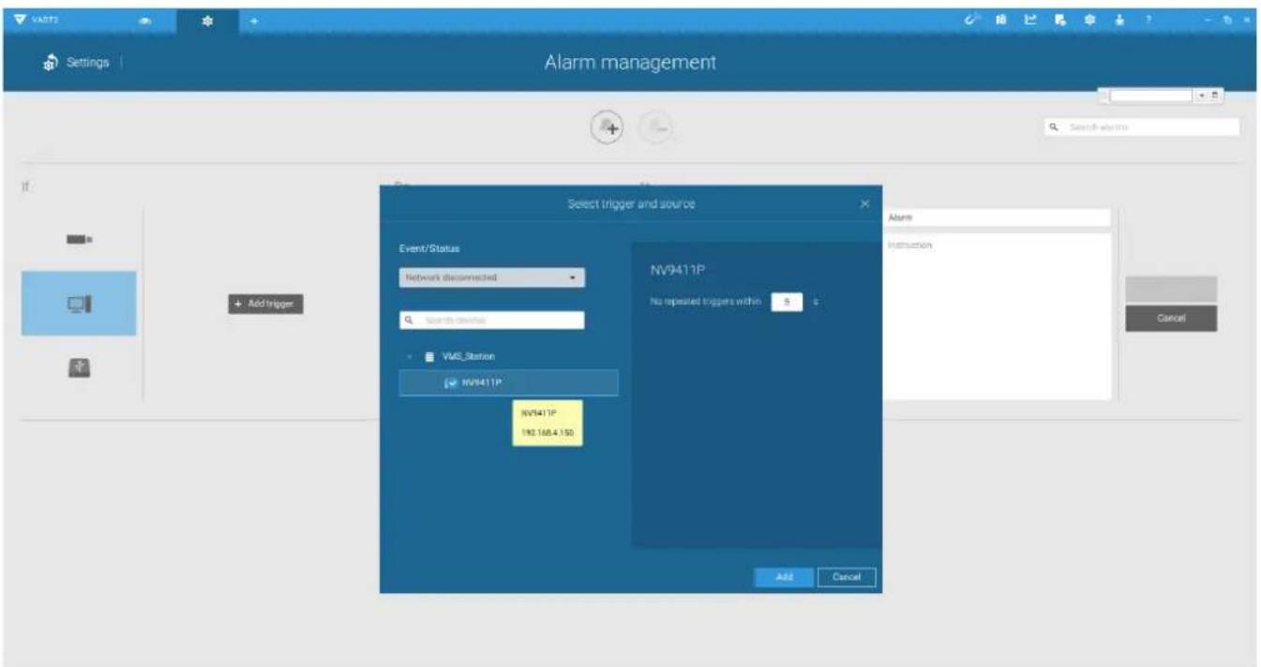Edit the no repeated triggers seconds value
Image resolution: width=1261 pixels, height=667 pixels.
788,302
